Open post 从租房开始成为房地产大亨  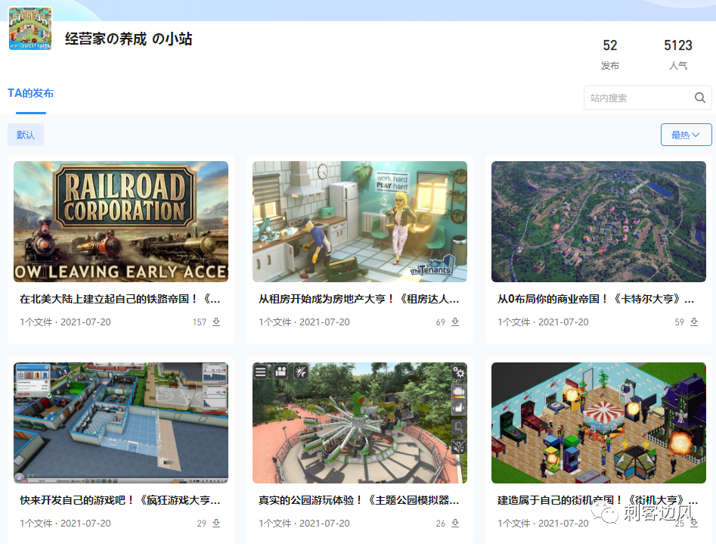[359, 299]
